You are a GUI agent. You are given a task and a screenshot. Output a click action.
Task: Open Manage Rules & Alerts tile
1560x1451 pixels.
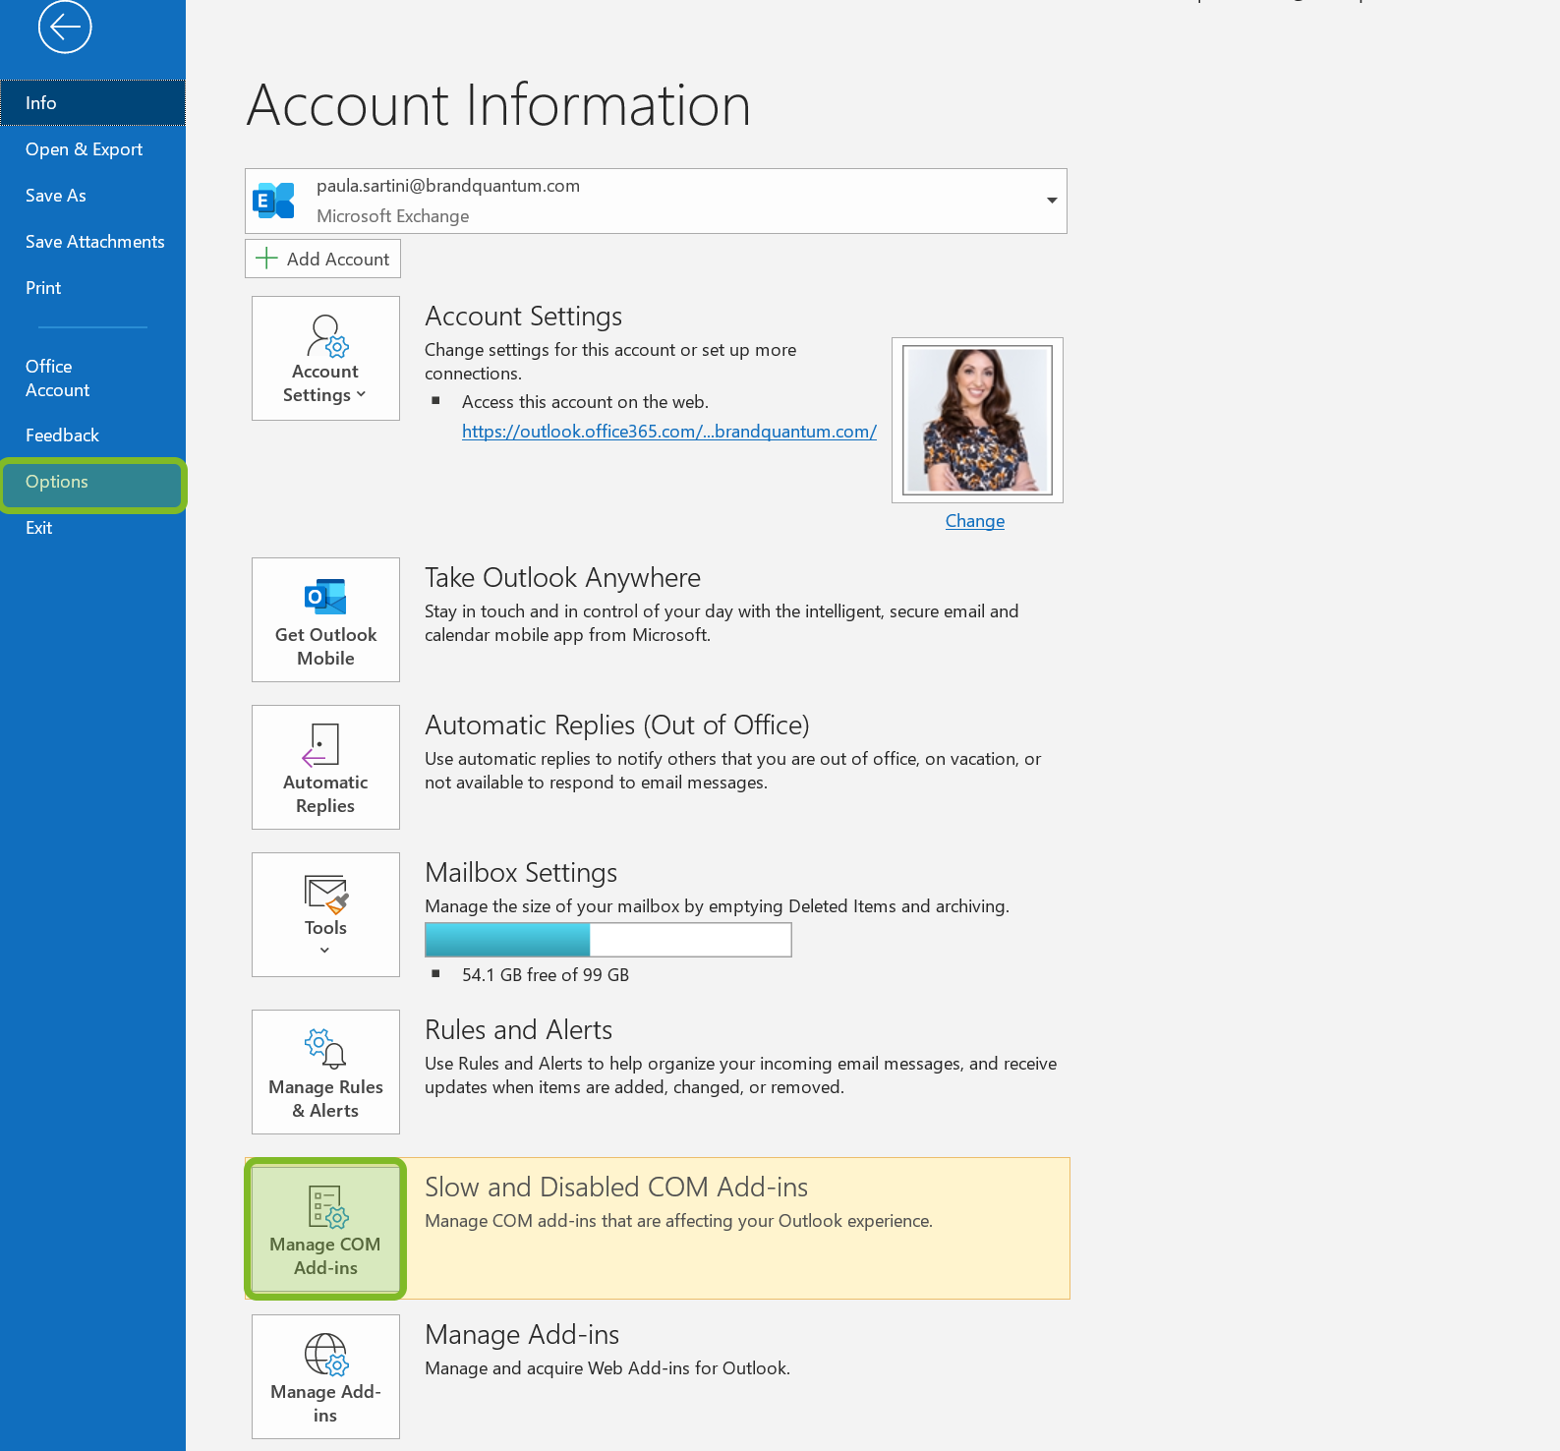(325, 1072)
